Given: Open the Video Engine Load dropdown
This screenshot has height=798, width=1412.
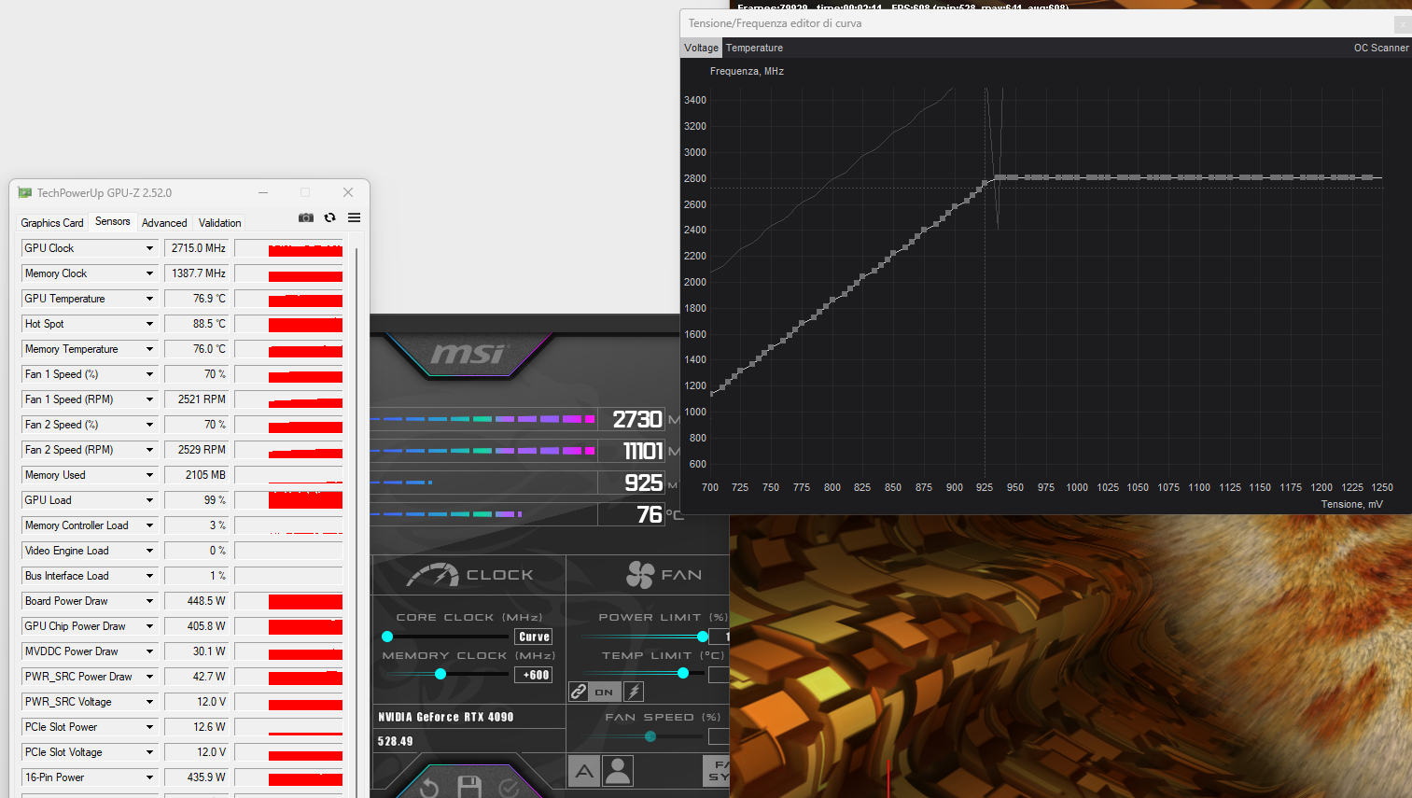Looking at the screenshot, I should click(149, 551).
